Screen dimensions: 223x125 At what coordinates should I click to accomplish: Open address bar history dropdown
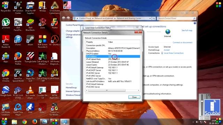[x=150, y=18]
